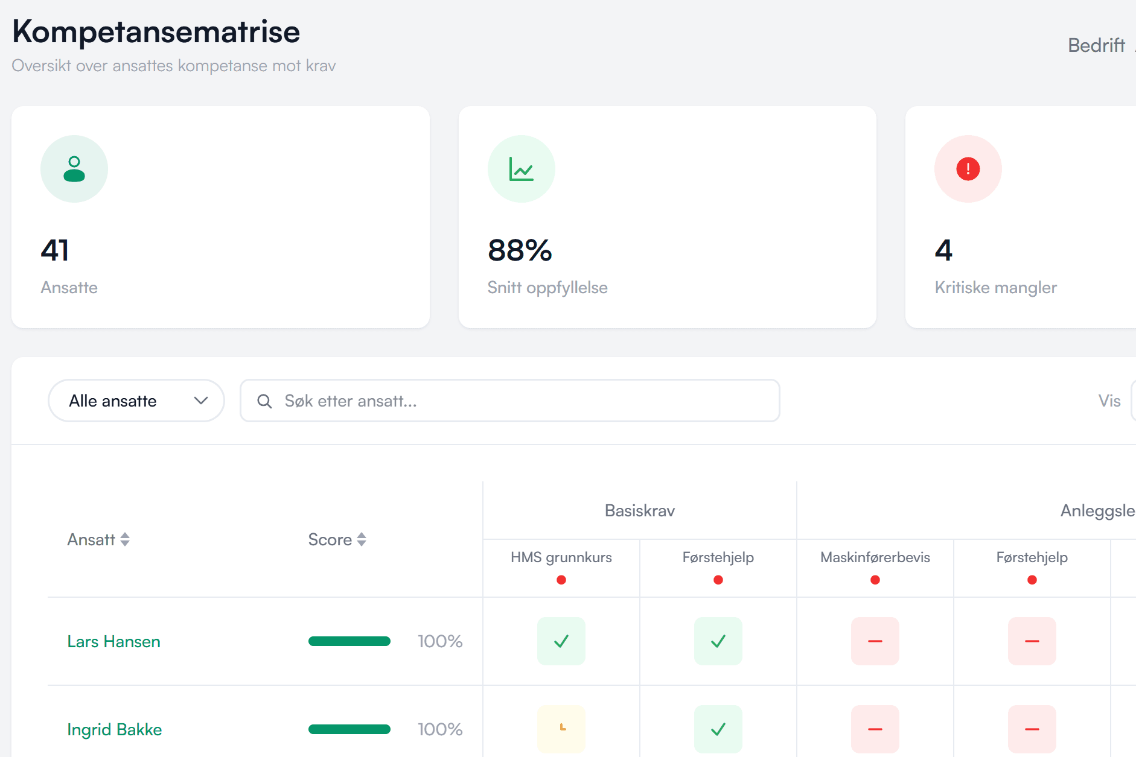1136x757 pixels.
Task: Click the 41 Ansatte count
Action: pyautogui.click(x=55, y=250)
